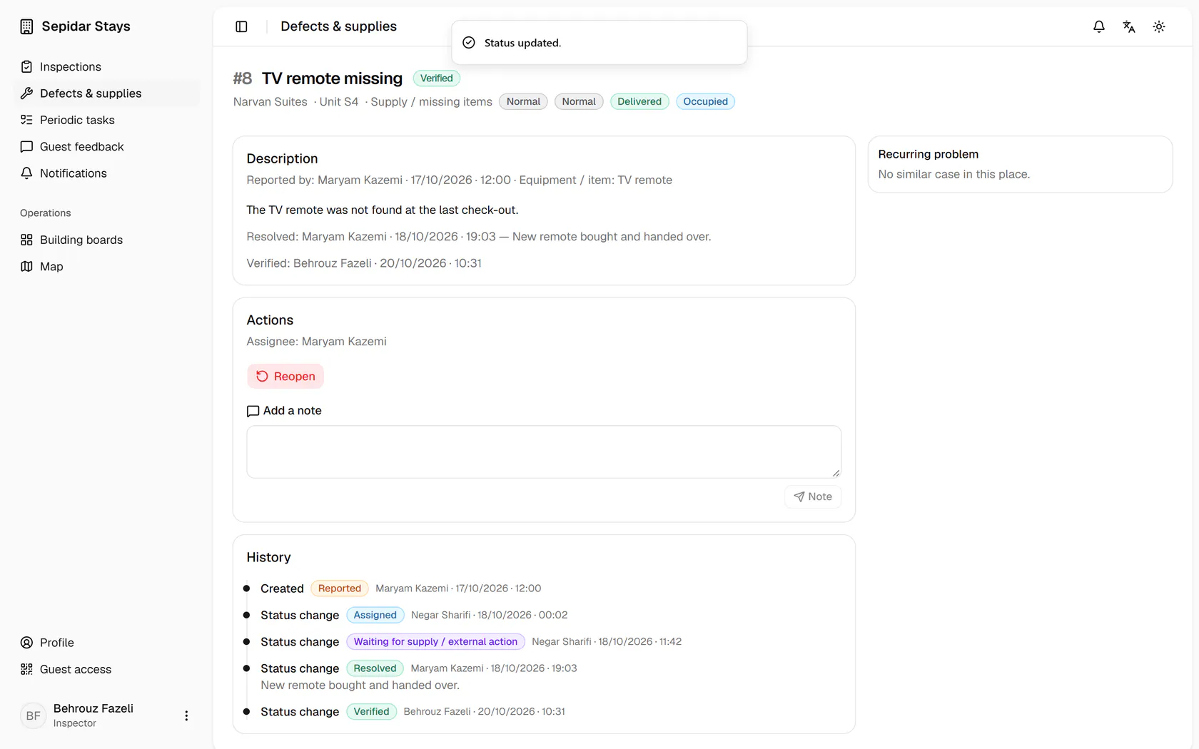Viewport: 1199px width, 749px height.
Task: Click the Status updated toast check icon
Action: [469, 43]
